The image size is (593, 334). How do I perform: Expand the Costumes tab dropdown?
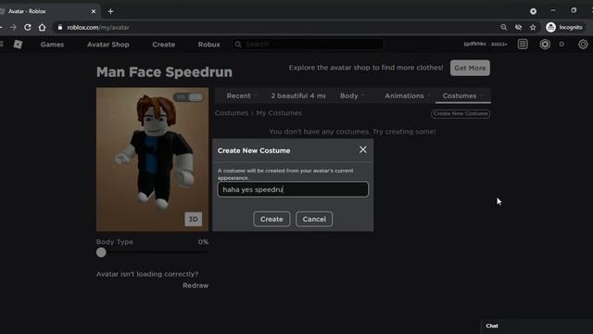[x=481, y=96]
